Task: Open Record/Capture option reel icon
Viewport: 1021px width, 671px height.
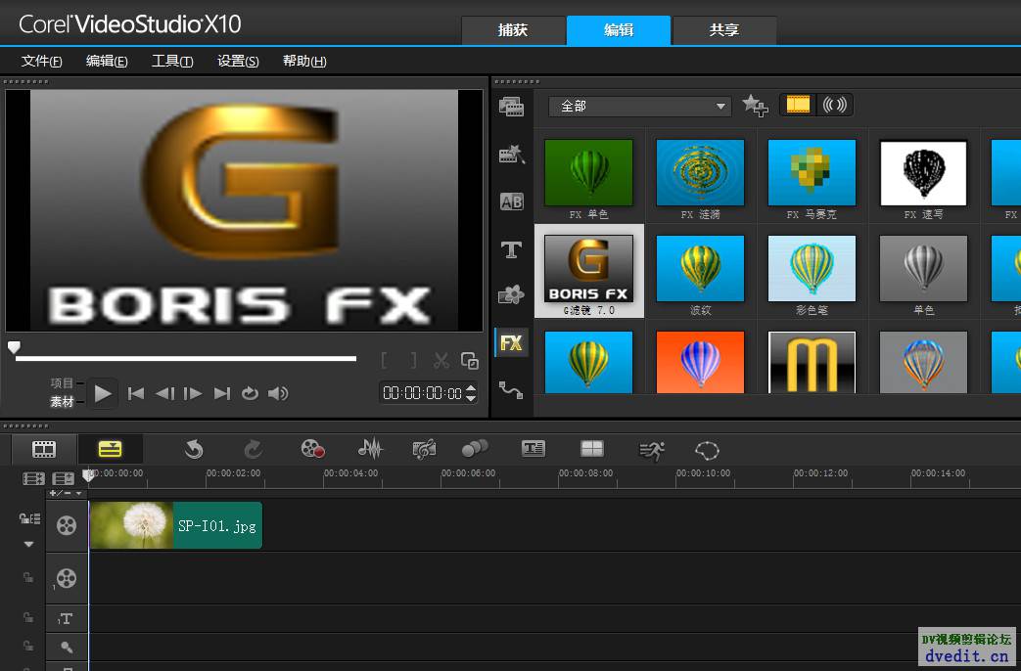Action: (312, 448)
